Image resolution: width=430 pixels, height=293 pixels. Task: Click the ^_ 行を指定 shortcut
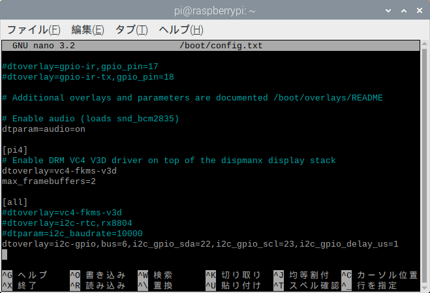[x=369, y=286]
